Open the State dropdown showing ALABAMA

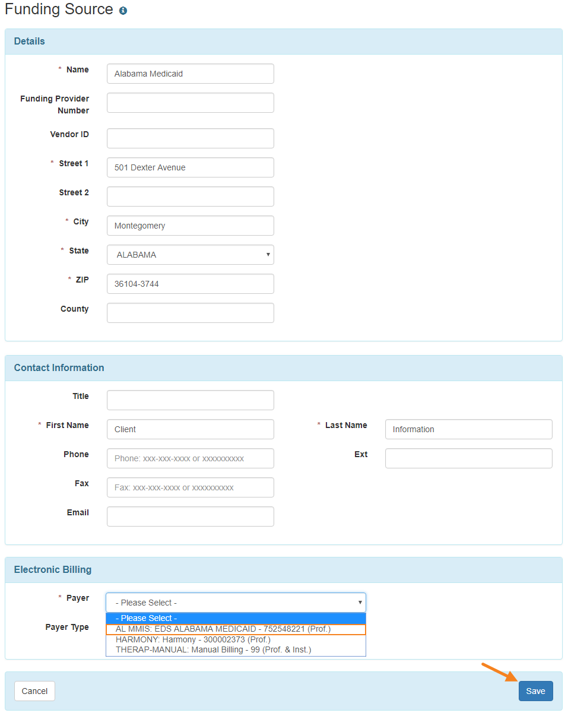(x=190, y=255)
